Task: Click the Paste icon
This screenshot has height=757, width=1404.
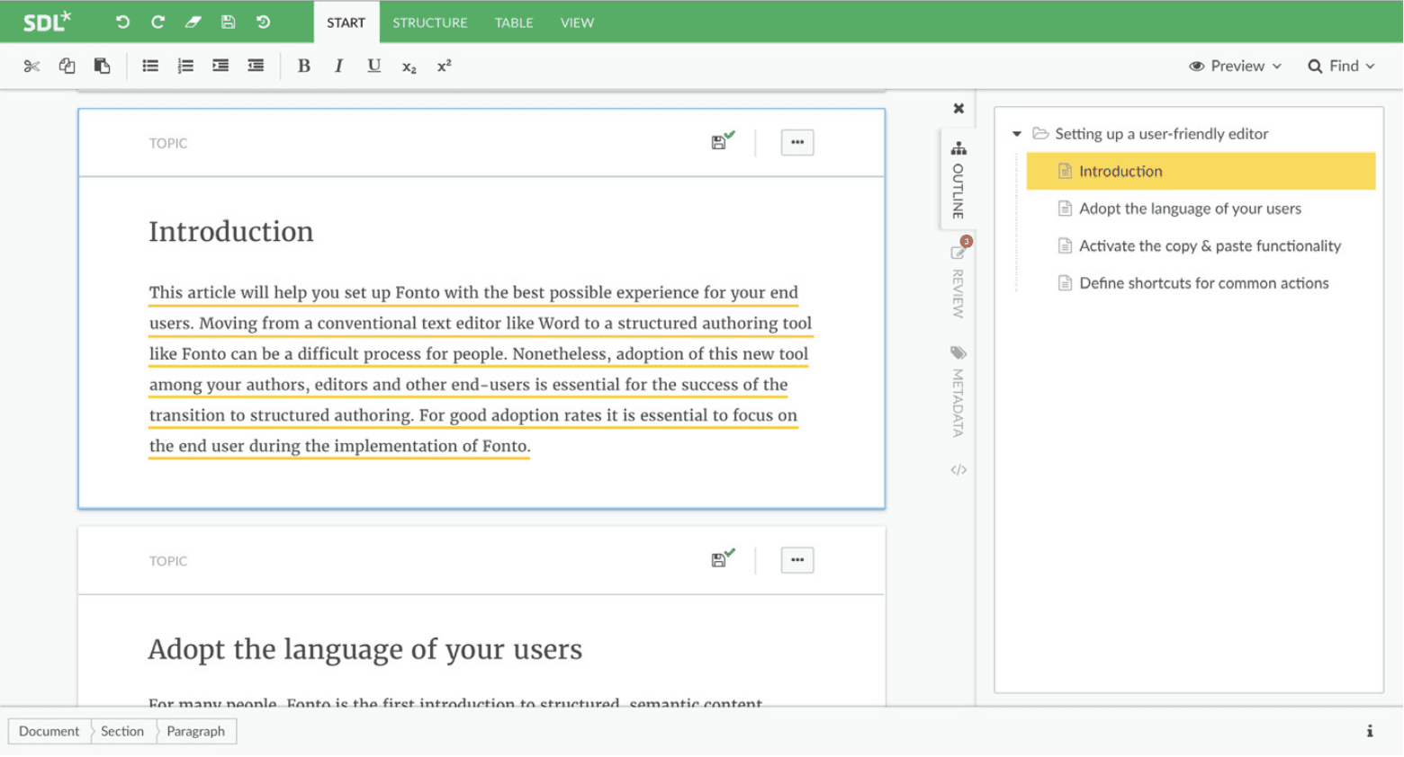Action: (102, 66)
